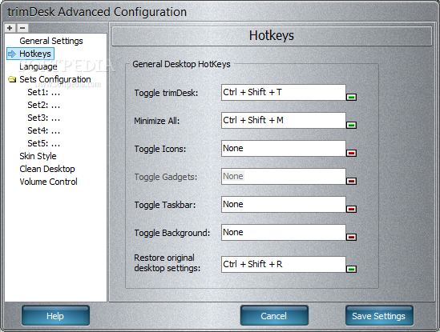
Task: Open Set1 configuration
Action: pos(44,92)
